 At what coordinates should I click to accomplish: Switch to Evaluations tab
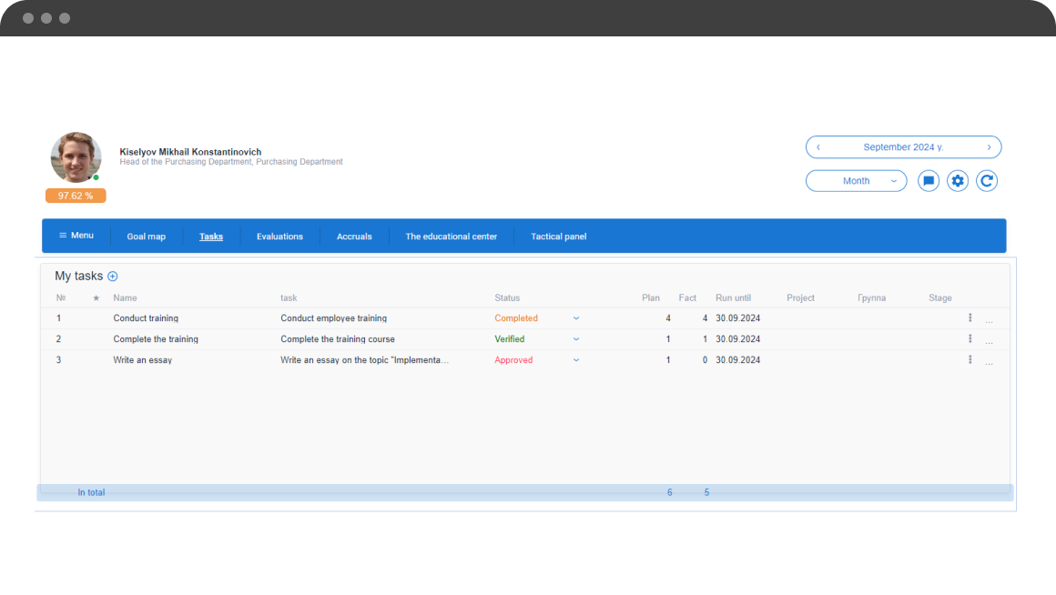pyautogui.click(x=279, y=237)
